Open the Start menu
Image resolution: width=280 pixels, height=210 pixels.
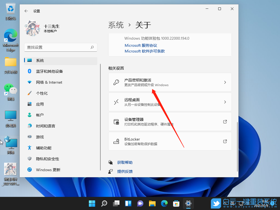92,203
